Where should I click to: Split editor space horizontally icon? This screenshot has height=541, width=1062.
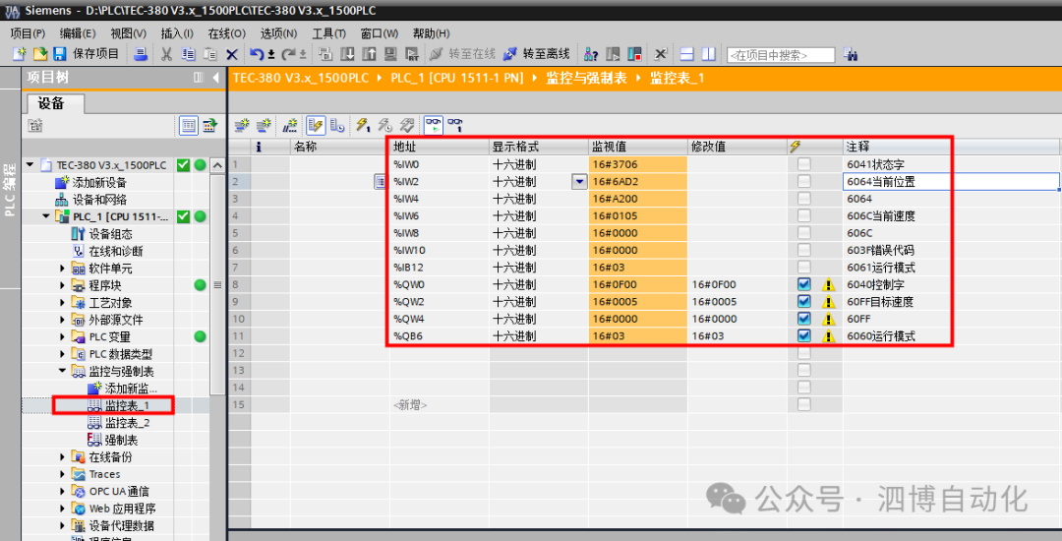tap(686, 54)
